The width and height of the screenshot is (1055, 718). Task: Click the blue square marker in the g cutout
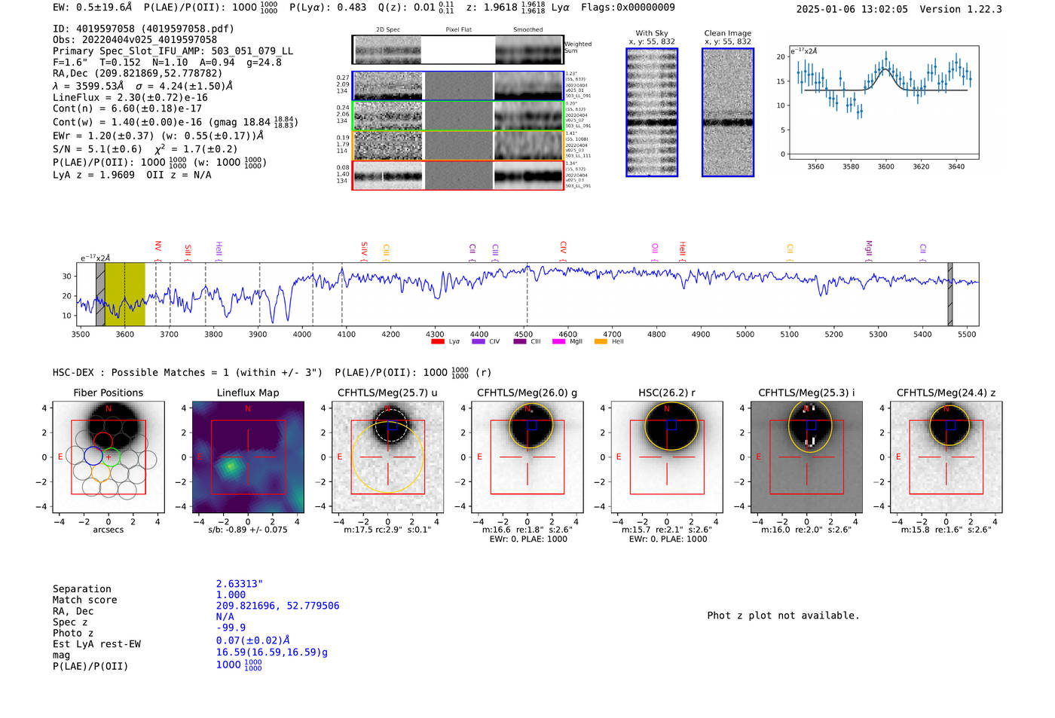click(532, 425)
